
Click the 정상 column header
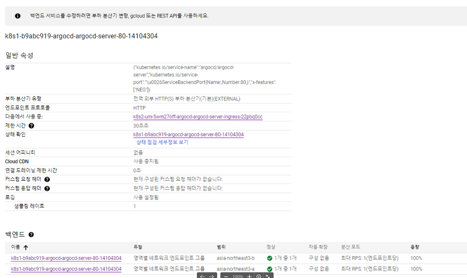tap(271, 247)
